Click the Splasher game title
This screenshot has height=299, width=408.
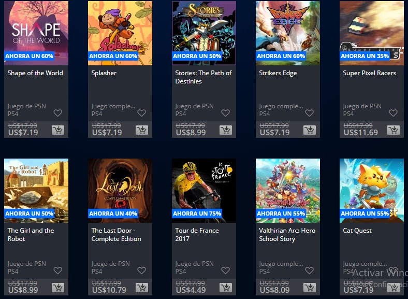point(104,73)
